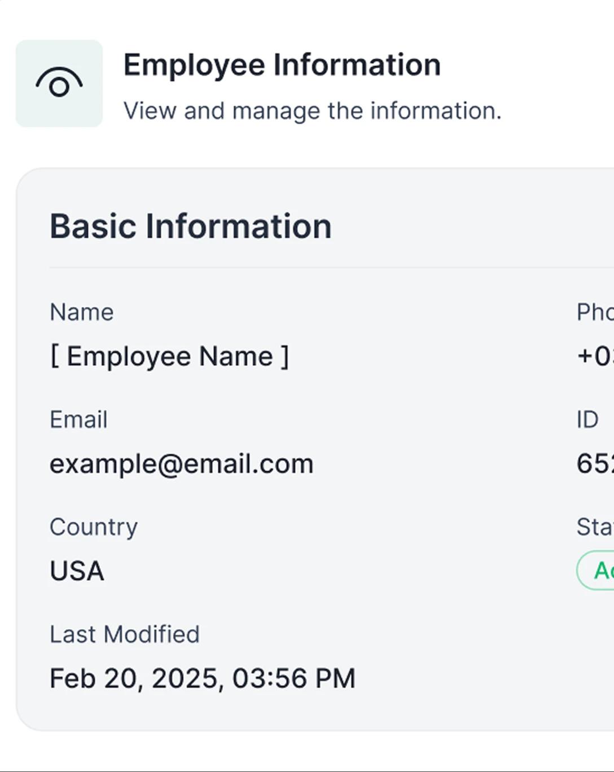Click the Country field label
Viewport: 614px width, 772px height.
(94, 527)
